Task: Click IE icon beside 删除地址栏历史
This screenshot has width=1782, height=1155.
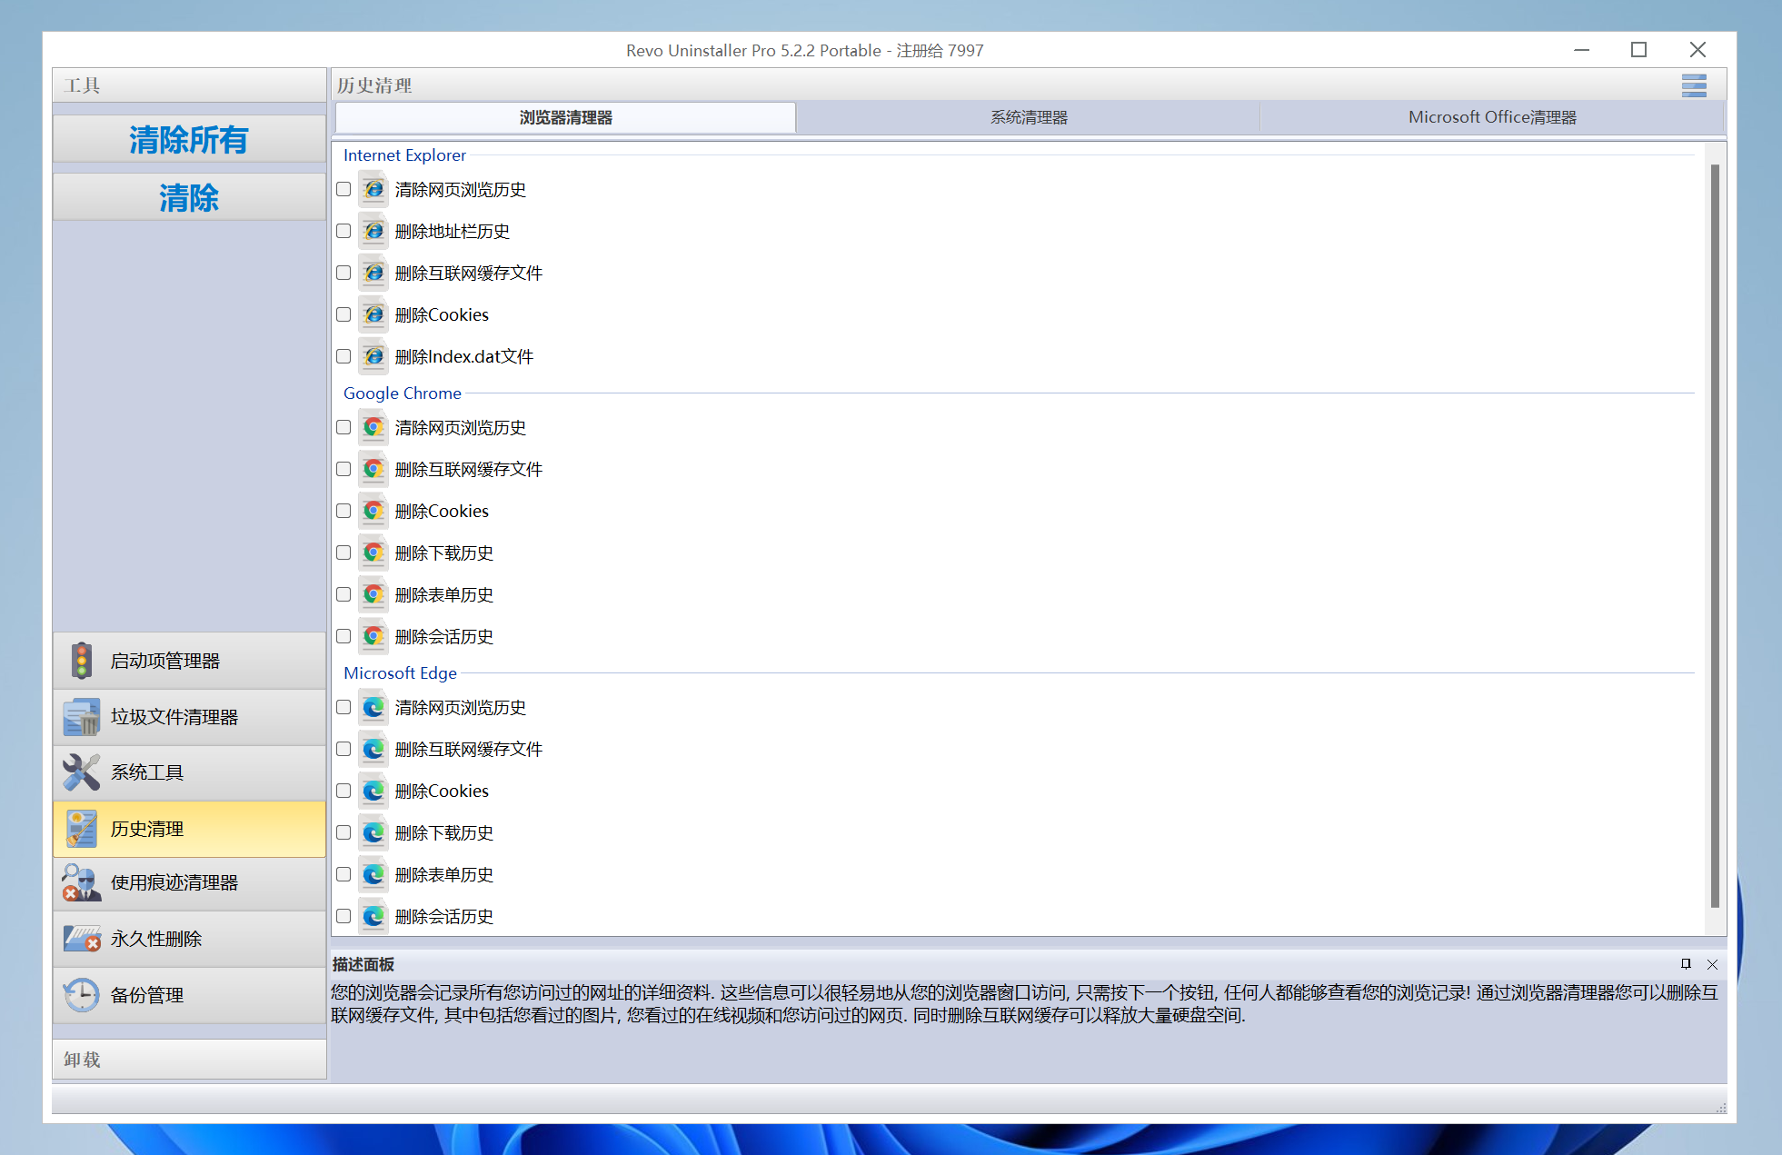Action: [373, 231]
